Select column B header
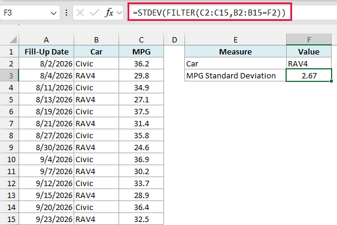The width and height of the screenshot is (337, 225). coord(96,39)
